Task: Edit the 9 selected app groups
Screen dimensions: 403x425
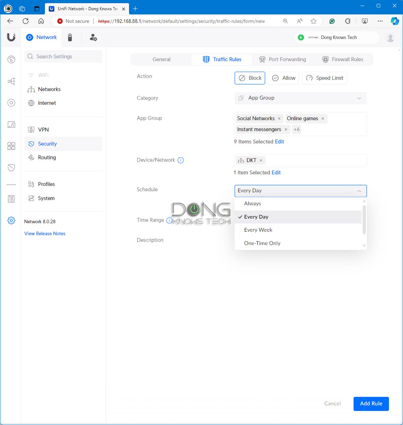Action: tap(279, 142)
